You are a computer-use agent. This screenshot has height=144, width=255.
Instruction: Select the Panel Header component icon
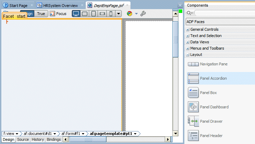tap(193, 136)
